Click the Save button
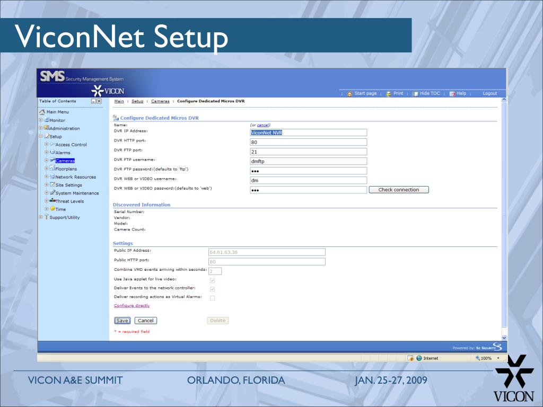Image resolution: width=543 pixels, height=407 pixels. click(x=122, y=321)
